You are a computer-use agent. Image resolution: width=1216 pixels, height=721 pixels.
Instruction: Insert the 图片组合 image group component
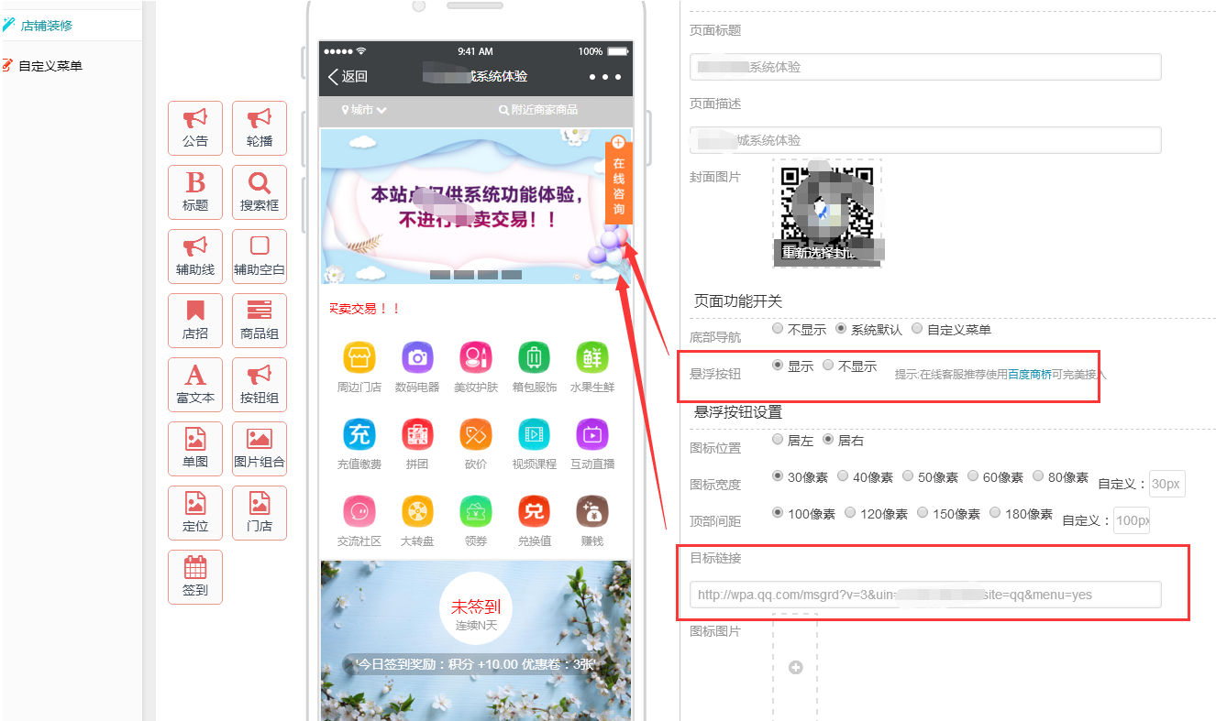pos(260,448)
